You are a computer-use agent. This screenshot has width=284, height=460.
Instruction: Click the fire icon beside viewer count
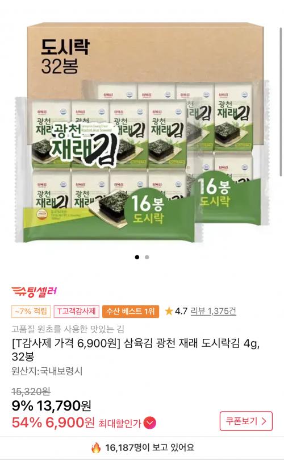[x=96, y=447]
